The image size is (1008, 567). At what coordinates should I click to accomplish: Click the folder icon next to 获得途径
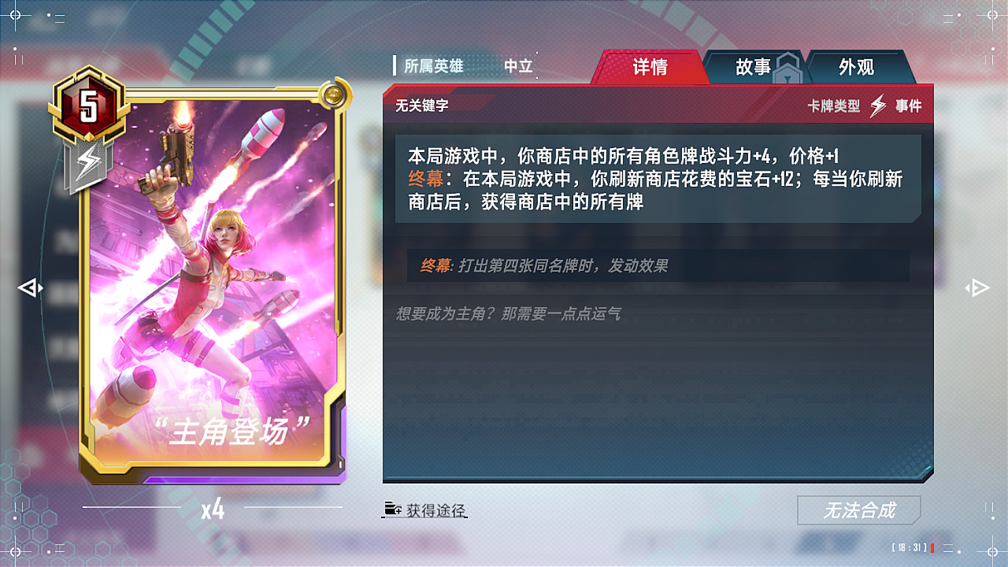392,509
